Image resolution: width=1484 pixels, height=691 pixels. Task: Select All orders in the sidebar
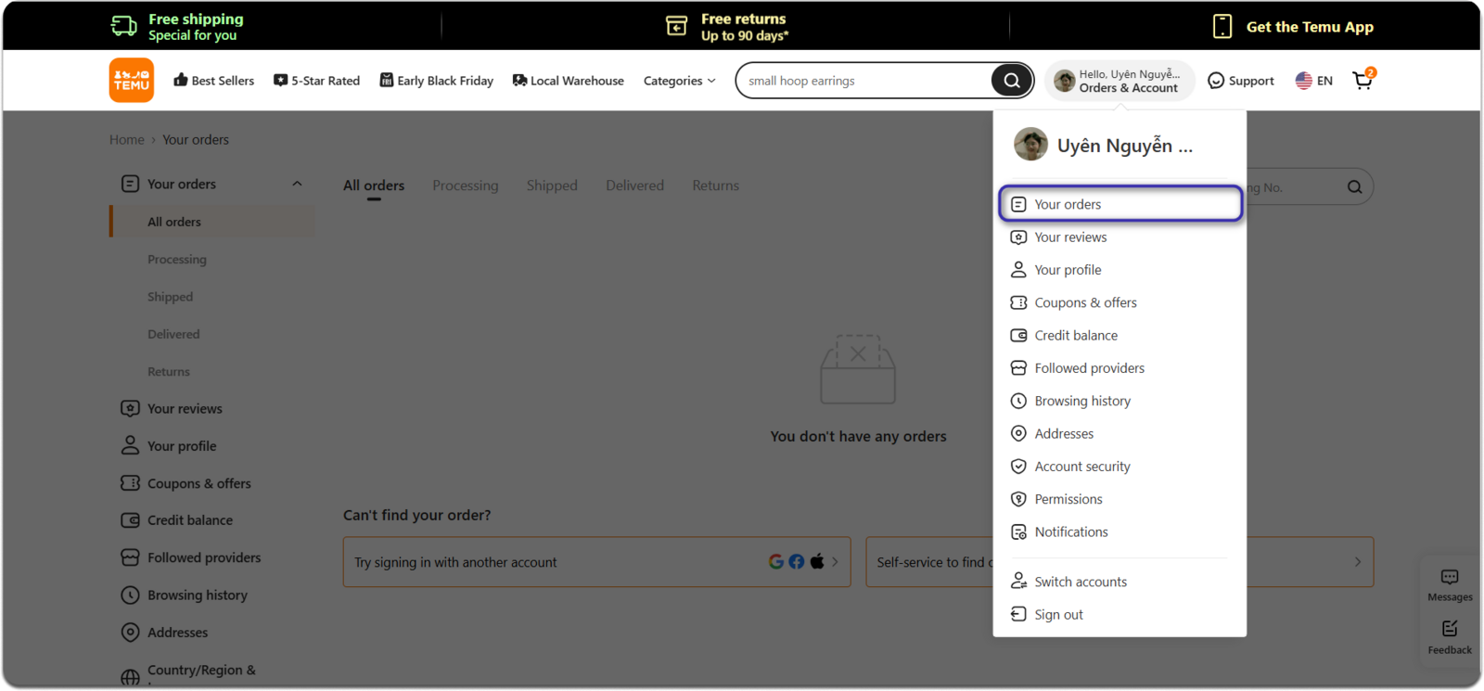[212, 222]
